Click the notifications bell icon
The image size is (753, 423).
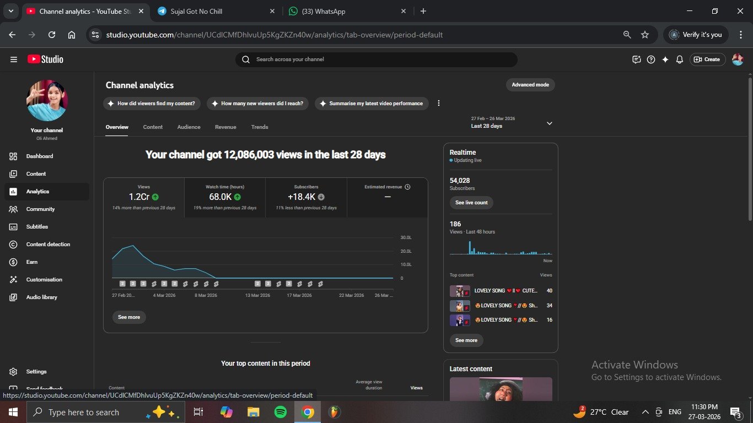[x=680, y=59]
